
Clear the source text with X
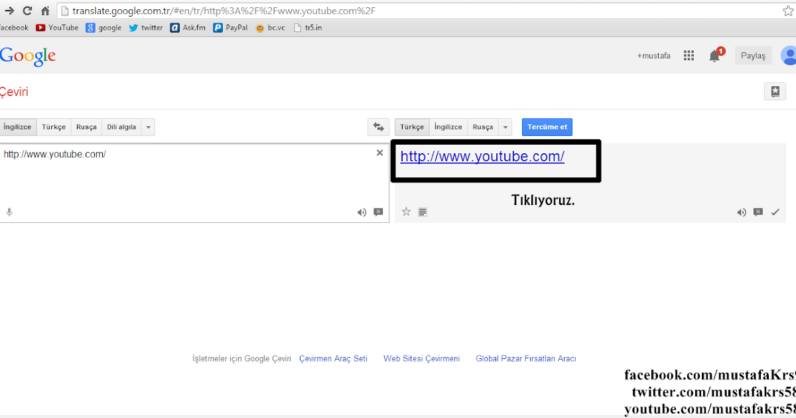click(x=379, y=153)
